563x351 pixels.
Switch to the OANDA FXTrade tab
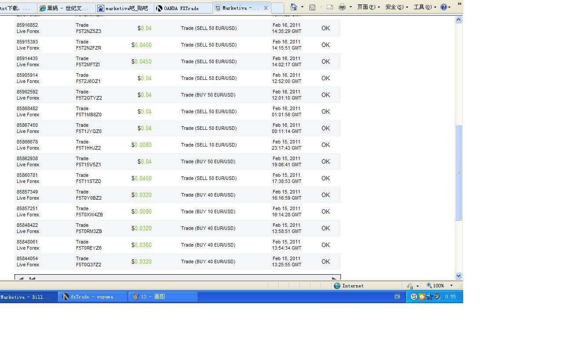[x=183, y=8]
